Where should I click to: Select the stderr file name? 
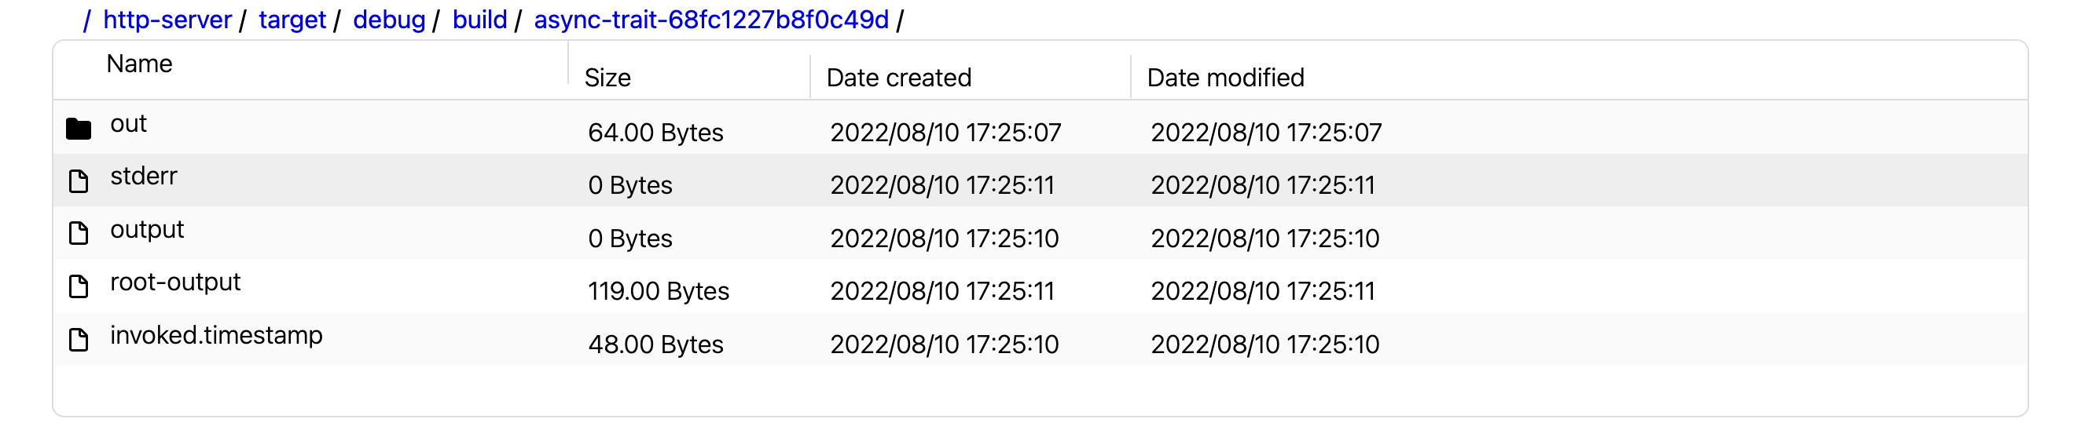(x=144, y=177)
